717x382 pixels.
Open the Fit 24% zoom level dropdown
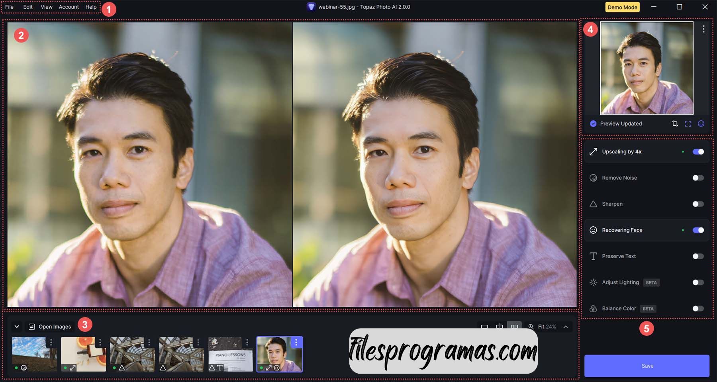click(547, 327)
